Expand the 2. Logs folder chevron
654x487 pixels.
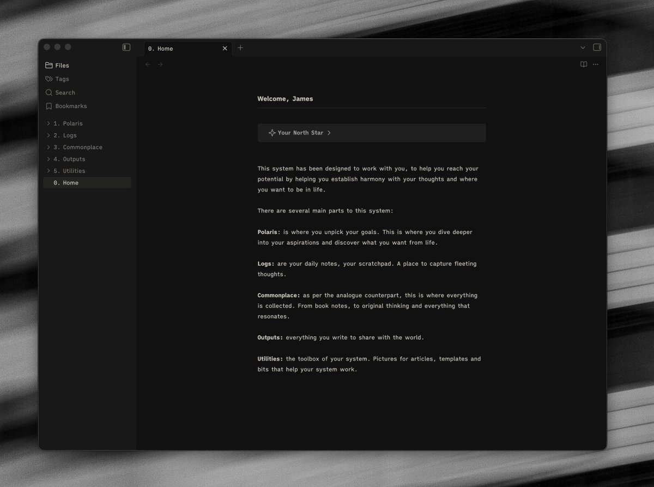pos(49,135)
